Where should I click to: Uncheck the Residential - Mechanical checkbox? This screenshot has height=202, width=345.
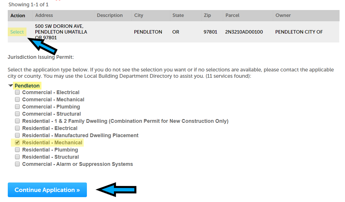[x=18, y=143]
